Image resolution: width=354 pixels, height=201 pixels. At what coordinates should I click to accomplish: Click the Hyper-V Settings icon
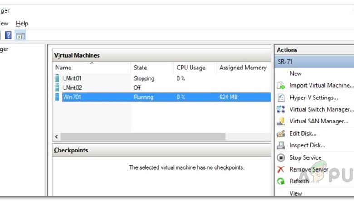click(x=281, y=98)
